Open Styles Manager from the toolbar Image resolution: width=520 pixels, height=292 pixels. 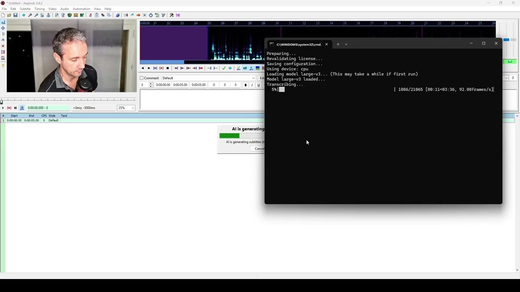click(x=90, y=15)
